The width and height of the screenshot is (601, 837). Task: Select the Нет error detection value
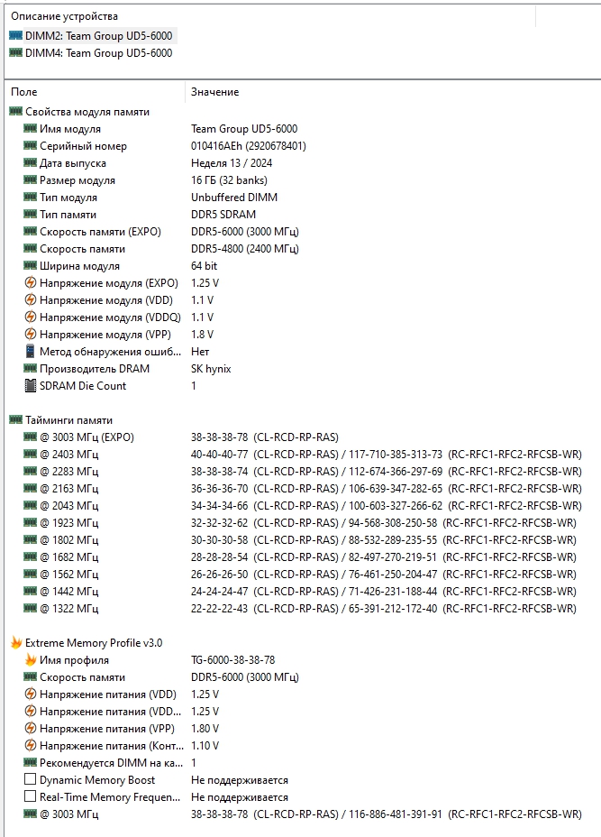coord(200,351)
